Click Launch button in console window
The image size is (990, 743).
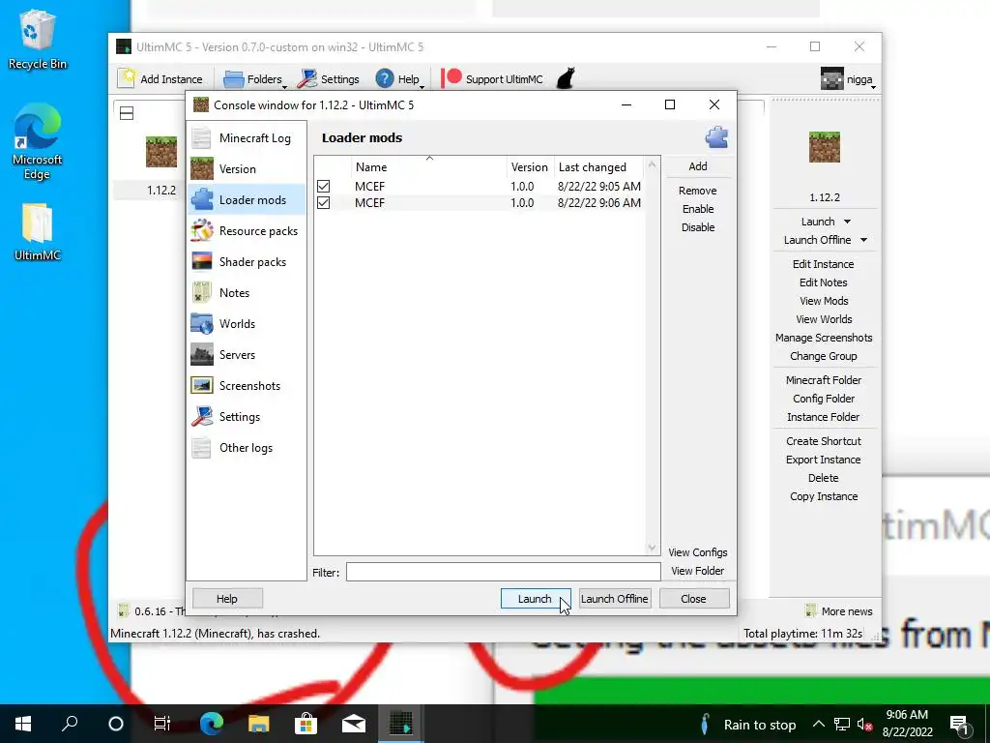tap(536, 598)
